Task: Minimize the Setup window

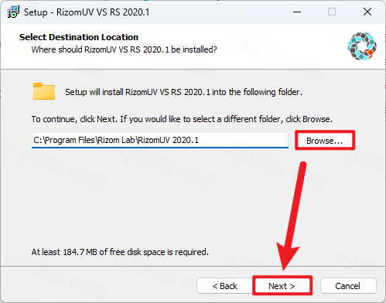Action: coord(297,12)
